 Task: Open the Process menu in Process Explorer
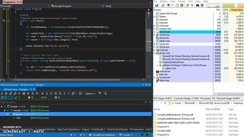[181, 1]
